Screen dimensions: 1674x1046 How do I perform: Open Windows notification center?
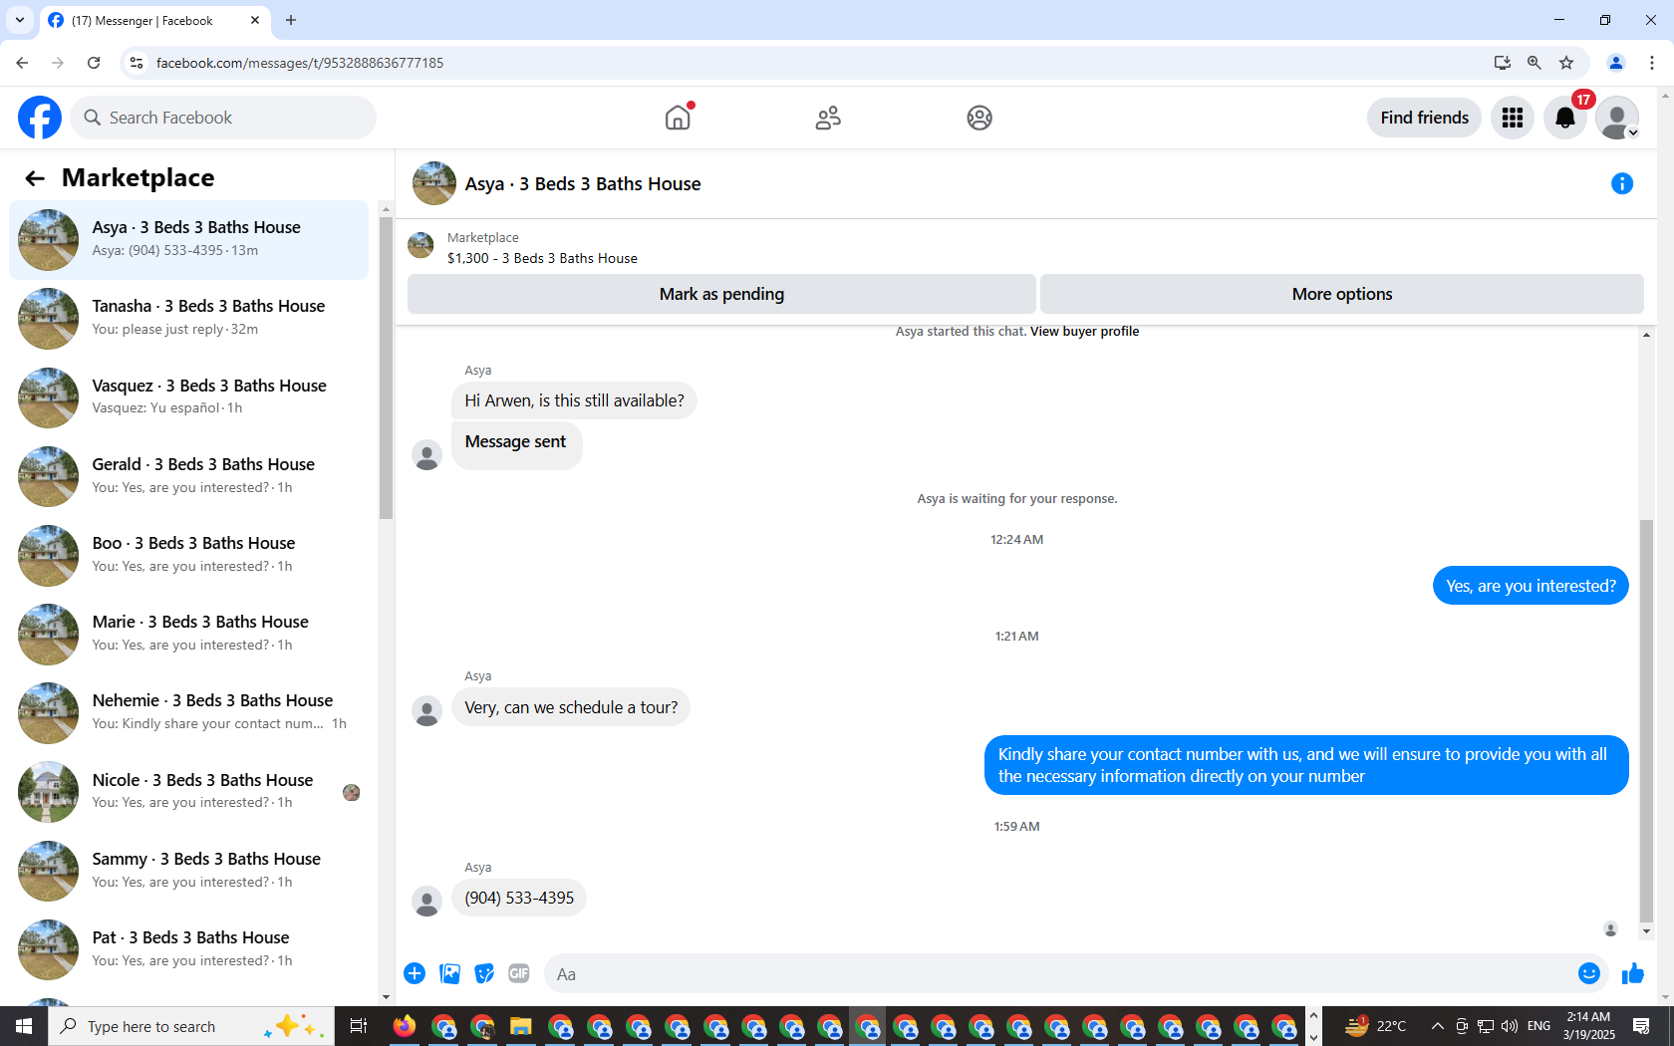pyautogui.click(x=1641, y=1026)
